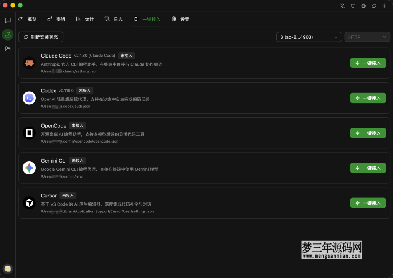Click the 未接入 badge beside Claude Code

[x=126, y=56]
